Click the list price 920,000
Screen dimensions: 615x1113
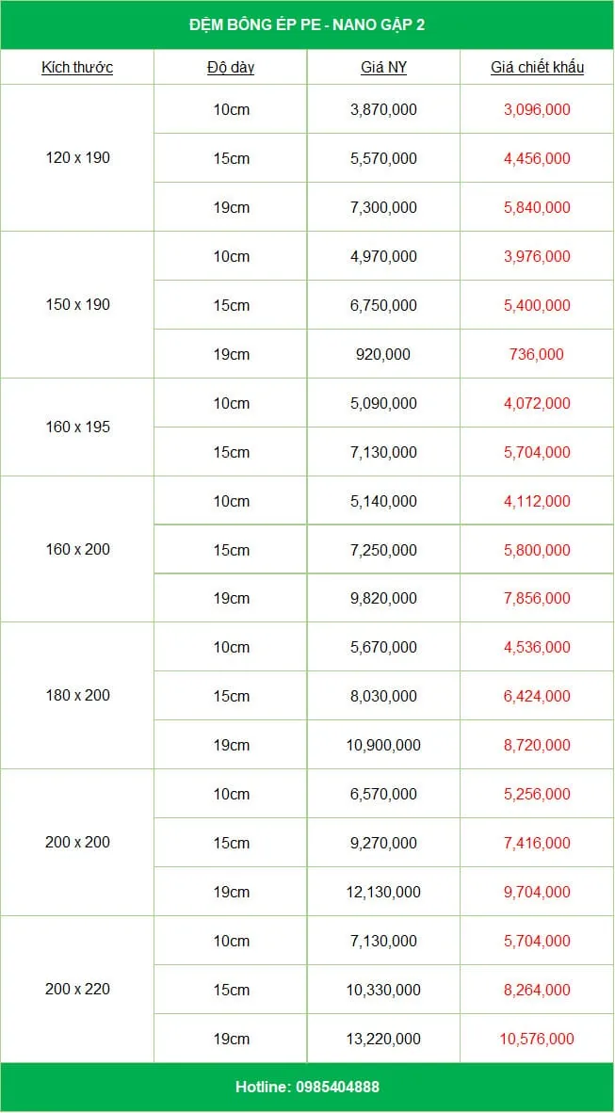click(x=383, y=353)
